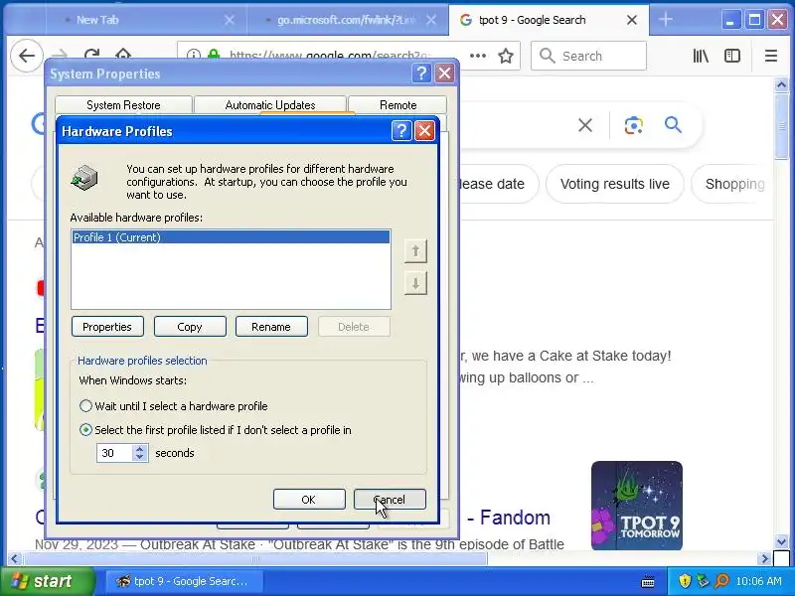
Task: Select Profile 1 (Current) in the list
Action: pos(231,237)
